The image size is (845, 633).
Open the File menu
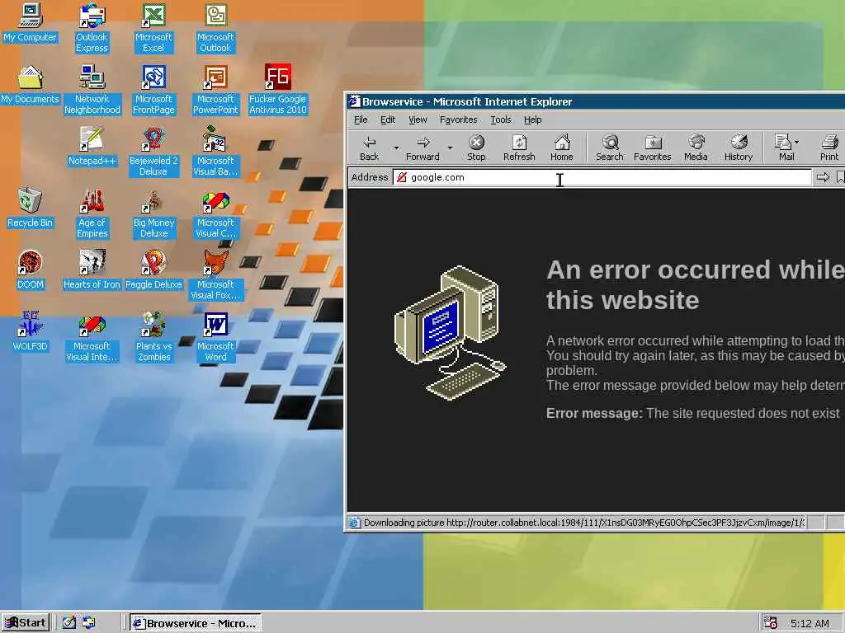pos(361,120)
